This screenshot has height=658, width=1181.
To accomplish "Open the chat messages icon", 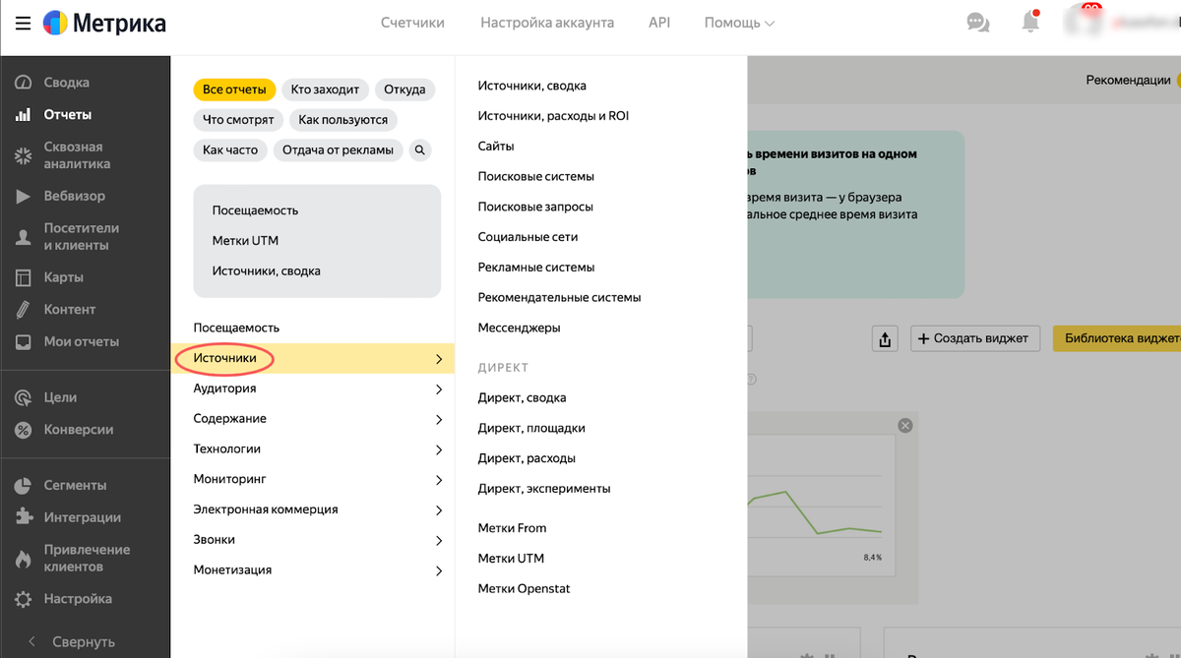I will click(977, 23).
